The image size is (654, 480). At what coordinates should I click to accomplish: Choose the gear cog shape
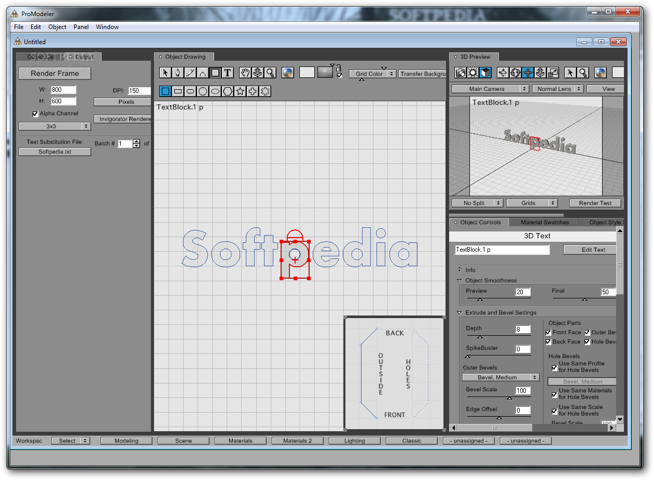[x=265, y=91]
